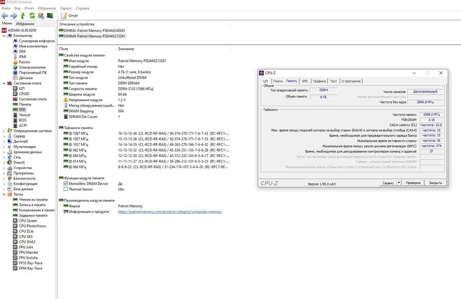
Task: Switch to the Тест tab in CPU-Z
Action: (x=333, y=81)
